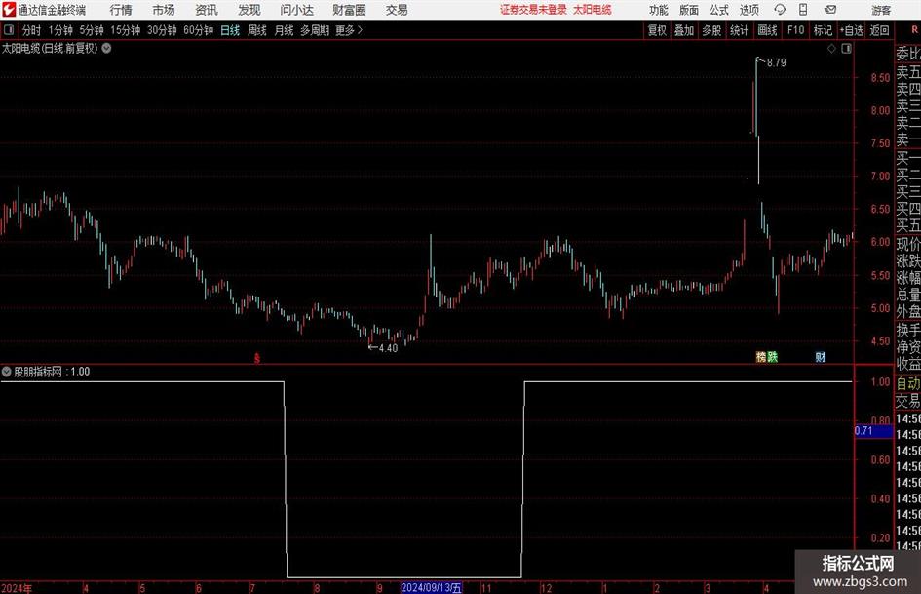The width and height of the screenshot is (921, 594).
Task: Toggle the right panel icon near diamond
Action: pyautogui.click(x=846, y=49)
